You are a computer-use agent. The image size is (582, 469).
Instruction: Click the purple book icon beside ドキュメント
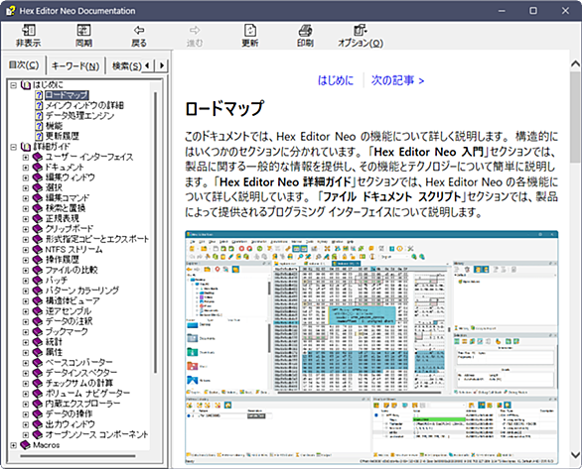click(x=38, y=168)
